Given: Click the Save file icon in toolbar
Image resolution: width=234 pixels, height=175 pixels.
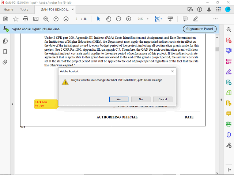Looking at the screenshot, I should [6, 19].
